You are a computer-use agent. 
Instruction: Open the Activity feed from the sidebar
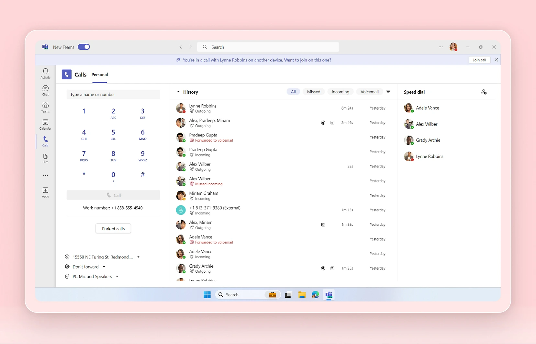pos(45,73)
